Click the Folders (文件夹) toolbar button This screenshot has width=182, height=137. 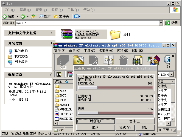click(61, 16)
